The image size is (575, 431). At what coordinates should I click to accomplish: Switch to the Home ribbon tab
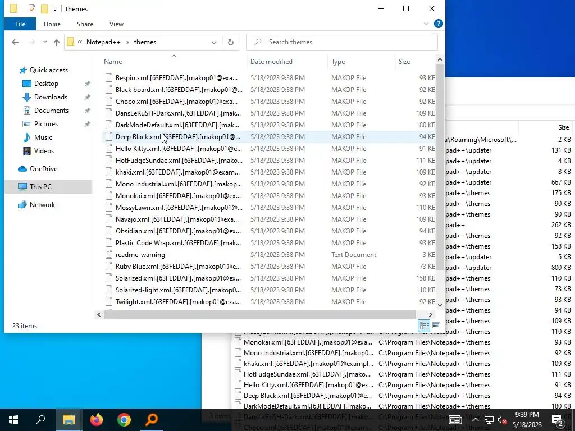click(x=52, y=24)
